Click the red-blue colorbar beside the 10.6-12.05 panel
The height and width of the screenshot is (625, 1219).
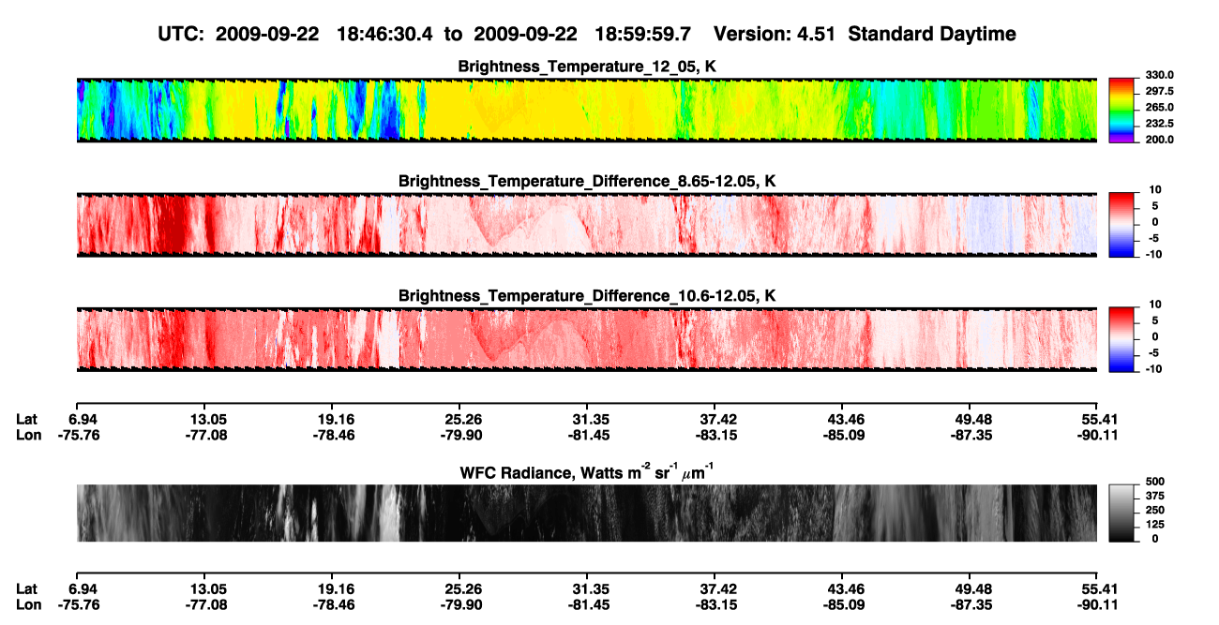click(x=1121, y=339)
